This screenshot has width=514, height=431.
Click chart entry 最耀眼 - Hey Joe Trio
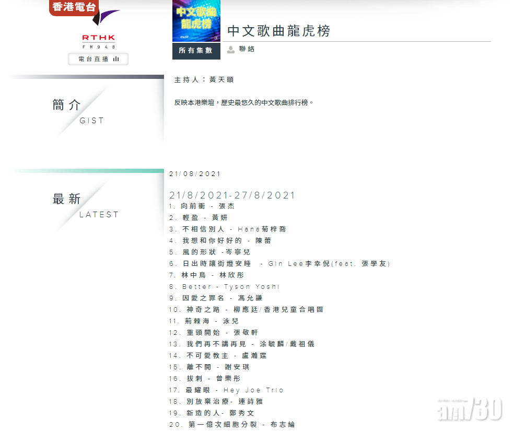tap(227, 390)
